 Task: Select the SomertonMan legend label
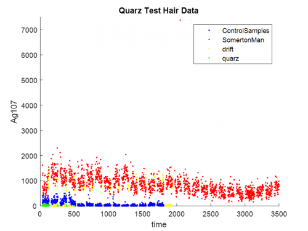243,40
